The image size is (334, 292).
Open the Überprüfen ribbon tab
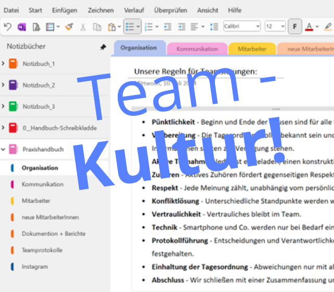click(171, 10)
